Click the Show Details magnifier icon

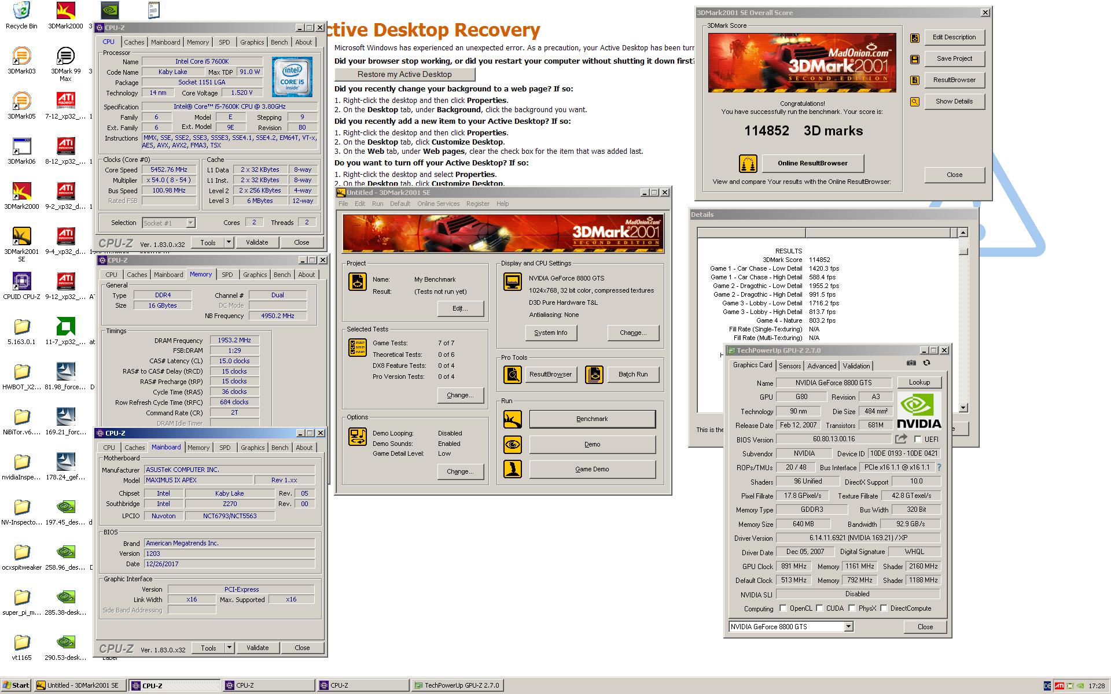pyautogui.click(x=915, y=102)
